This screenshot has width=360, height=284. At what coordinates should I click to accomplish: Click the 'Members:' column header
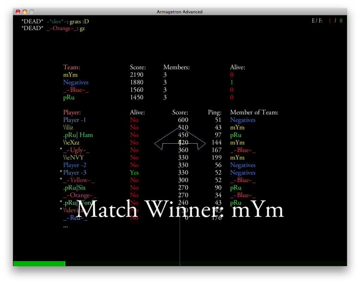(176, 67)
